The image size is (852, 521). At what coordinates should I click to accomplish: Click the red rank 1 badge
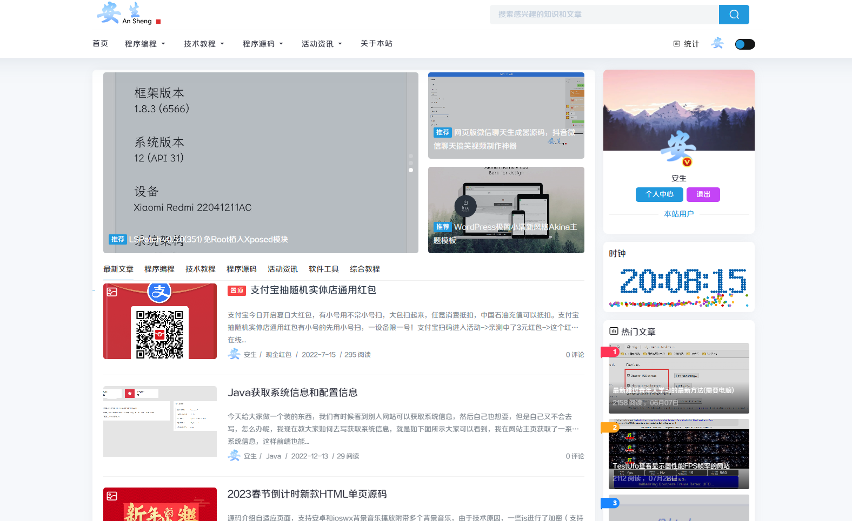pyautogui.click(x=610, y=352)
